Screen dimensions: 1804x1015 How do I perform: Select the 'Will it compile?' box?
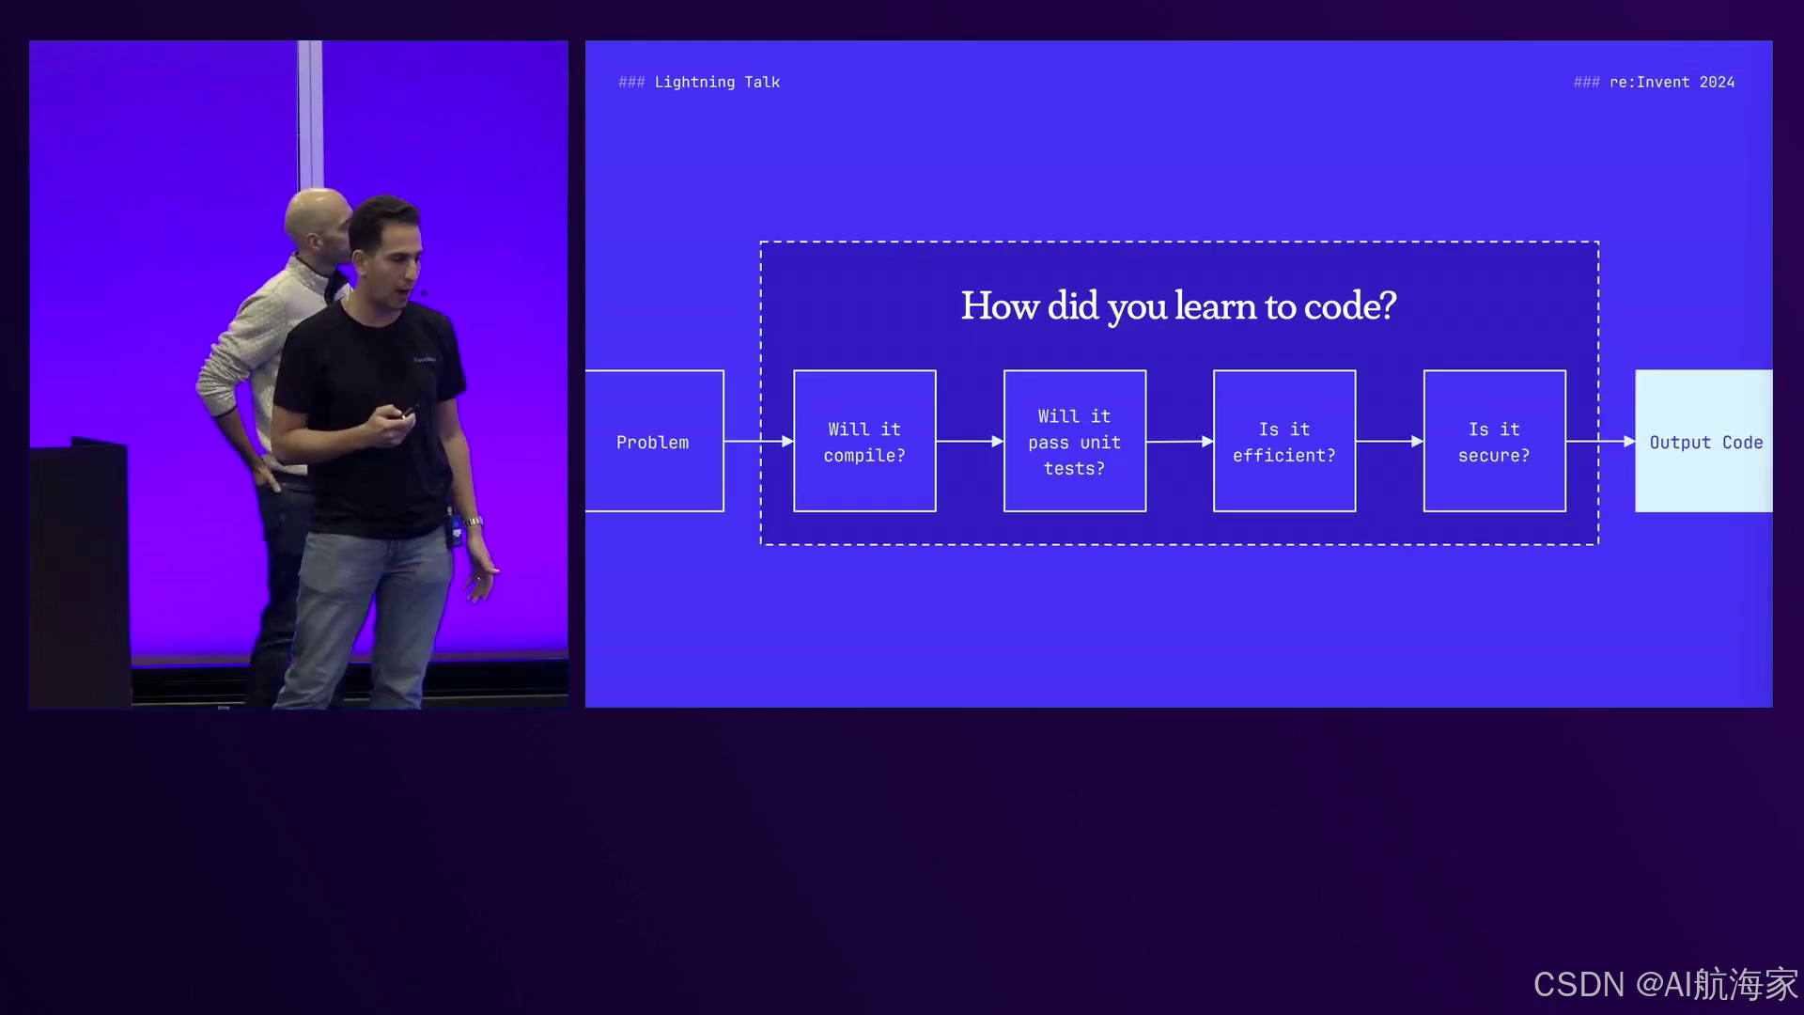click(x=864, y=442)
